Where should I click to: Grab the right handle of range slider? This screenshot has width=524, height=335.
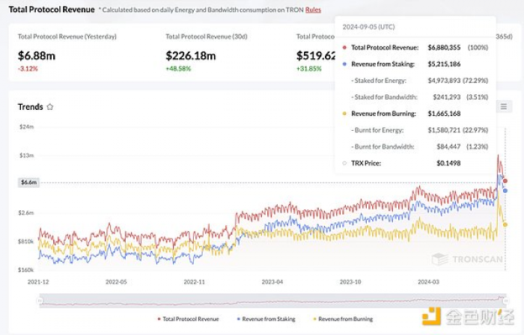(x=506, y=301)
